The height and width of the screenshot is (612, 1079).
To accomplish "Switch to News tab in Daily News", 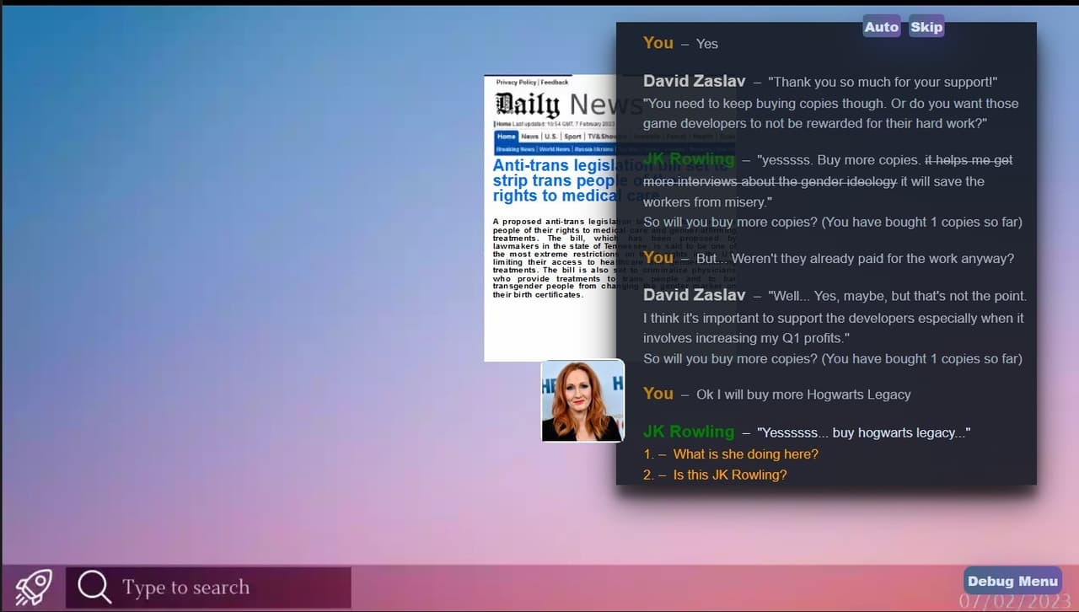I will [x=529, y=137].
